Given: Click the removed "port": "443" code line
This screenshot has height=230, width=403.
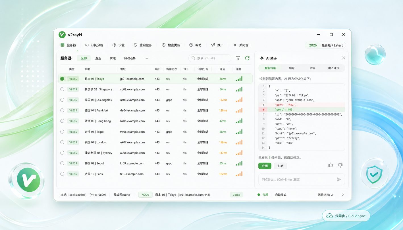Looking at the screenshot, I should click(302, 105).
